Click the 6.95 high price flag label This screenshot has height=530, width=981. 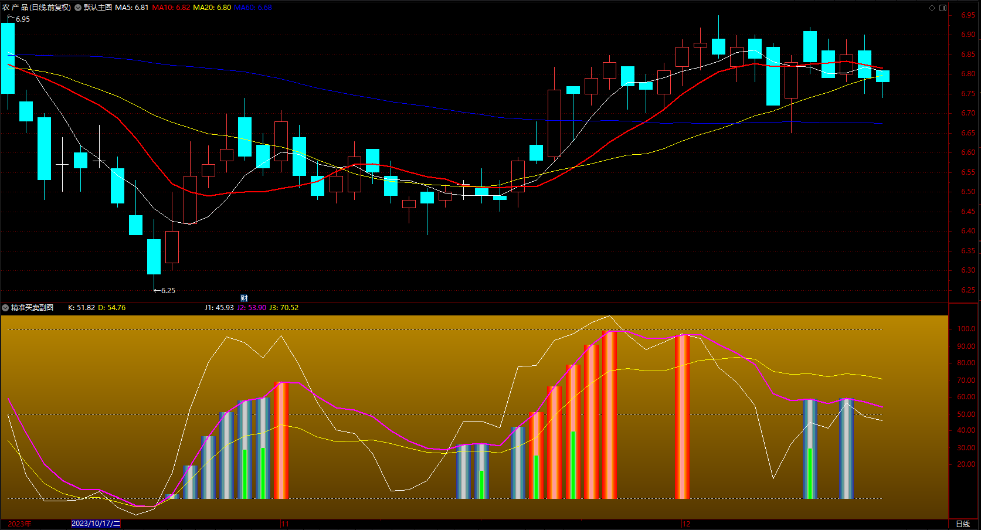[x=23, y=19]
